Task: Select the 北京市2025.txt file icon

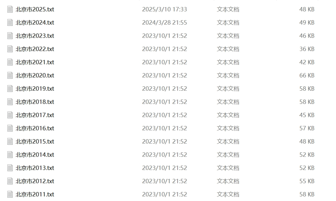Action: tap(10, 9)
